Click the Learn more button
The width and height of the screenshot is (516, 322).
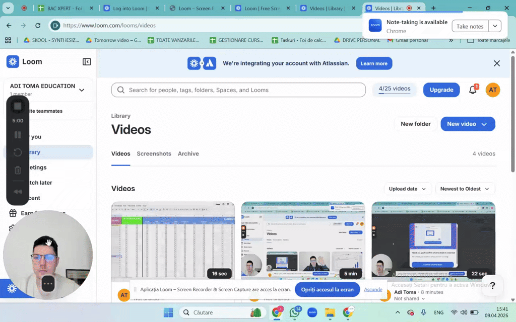pyautogui.click(x=374, y=63)
